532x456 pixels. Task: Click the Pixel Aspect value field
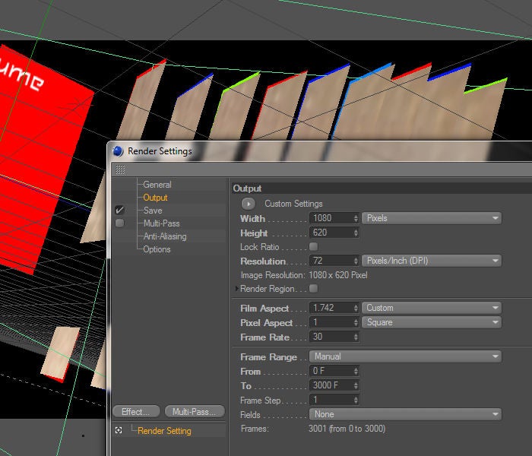pyautogui.click(x=331, y=322)
